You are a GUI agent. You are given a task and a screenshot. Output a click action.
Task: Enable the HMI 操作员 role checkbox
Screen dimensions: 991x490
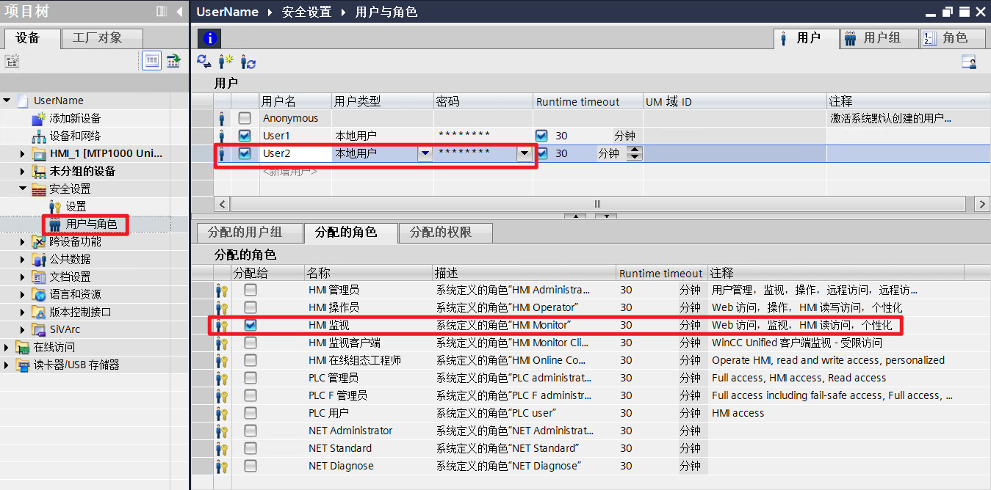[x=250, y=307]
